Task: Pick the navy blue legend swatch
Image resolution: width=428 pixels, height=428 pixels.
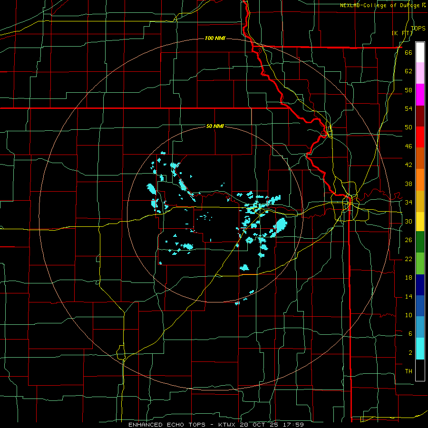Action: [420, 285]
